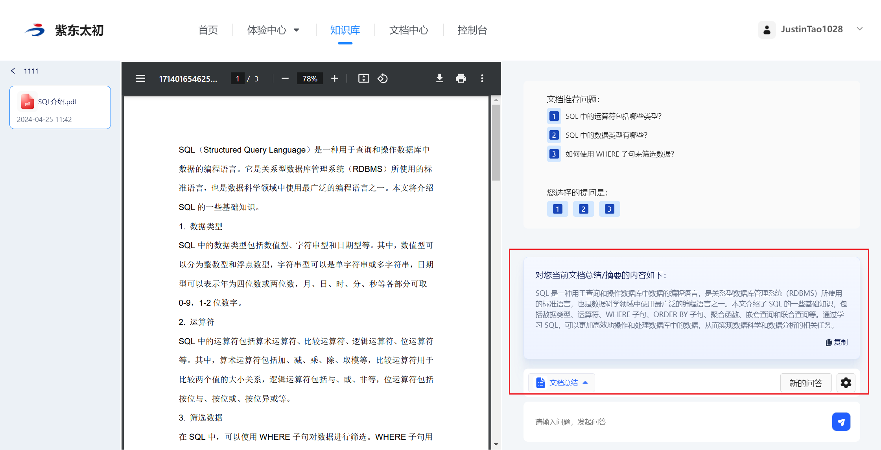The height and width of the screenshot is (450, 881).
Task: Open the 控制台 navigation tab
Action: 472,30
